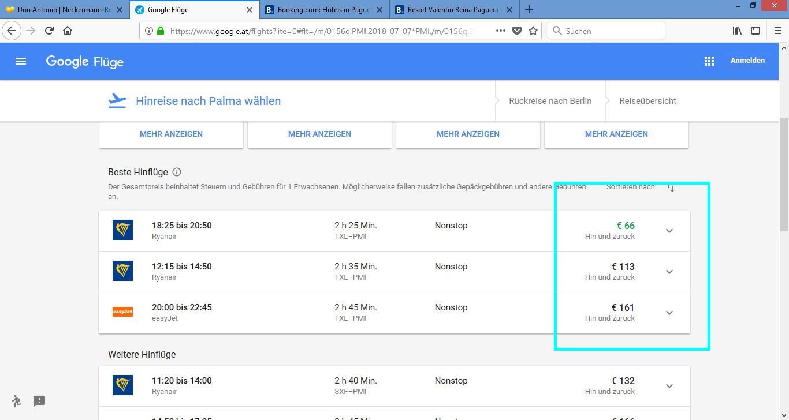Screen dimensions: 789x420
Task: Click the Anmelden sign-in button
Action: click(x=747, y=61)
